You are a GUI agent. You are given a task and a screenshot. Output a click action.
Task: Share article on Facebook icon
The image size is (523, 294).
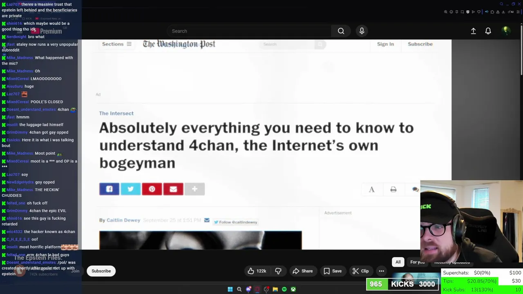(x=109, y=189)
